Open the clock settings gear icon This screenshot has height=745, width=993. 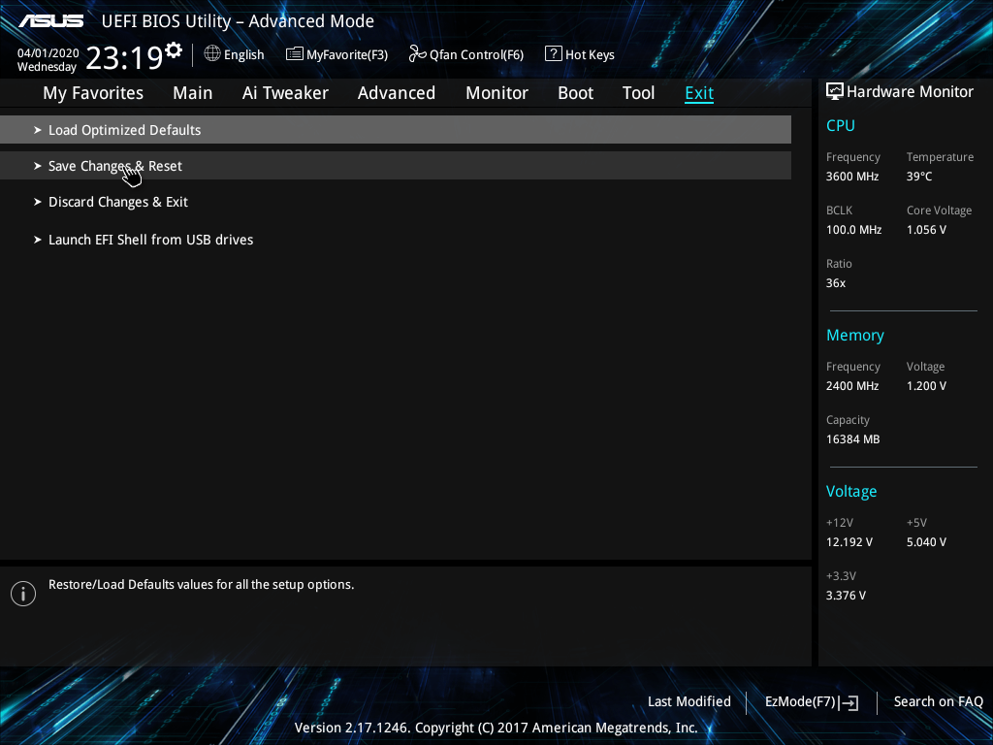tap(174, 50)
